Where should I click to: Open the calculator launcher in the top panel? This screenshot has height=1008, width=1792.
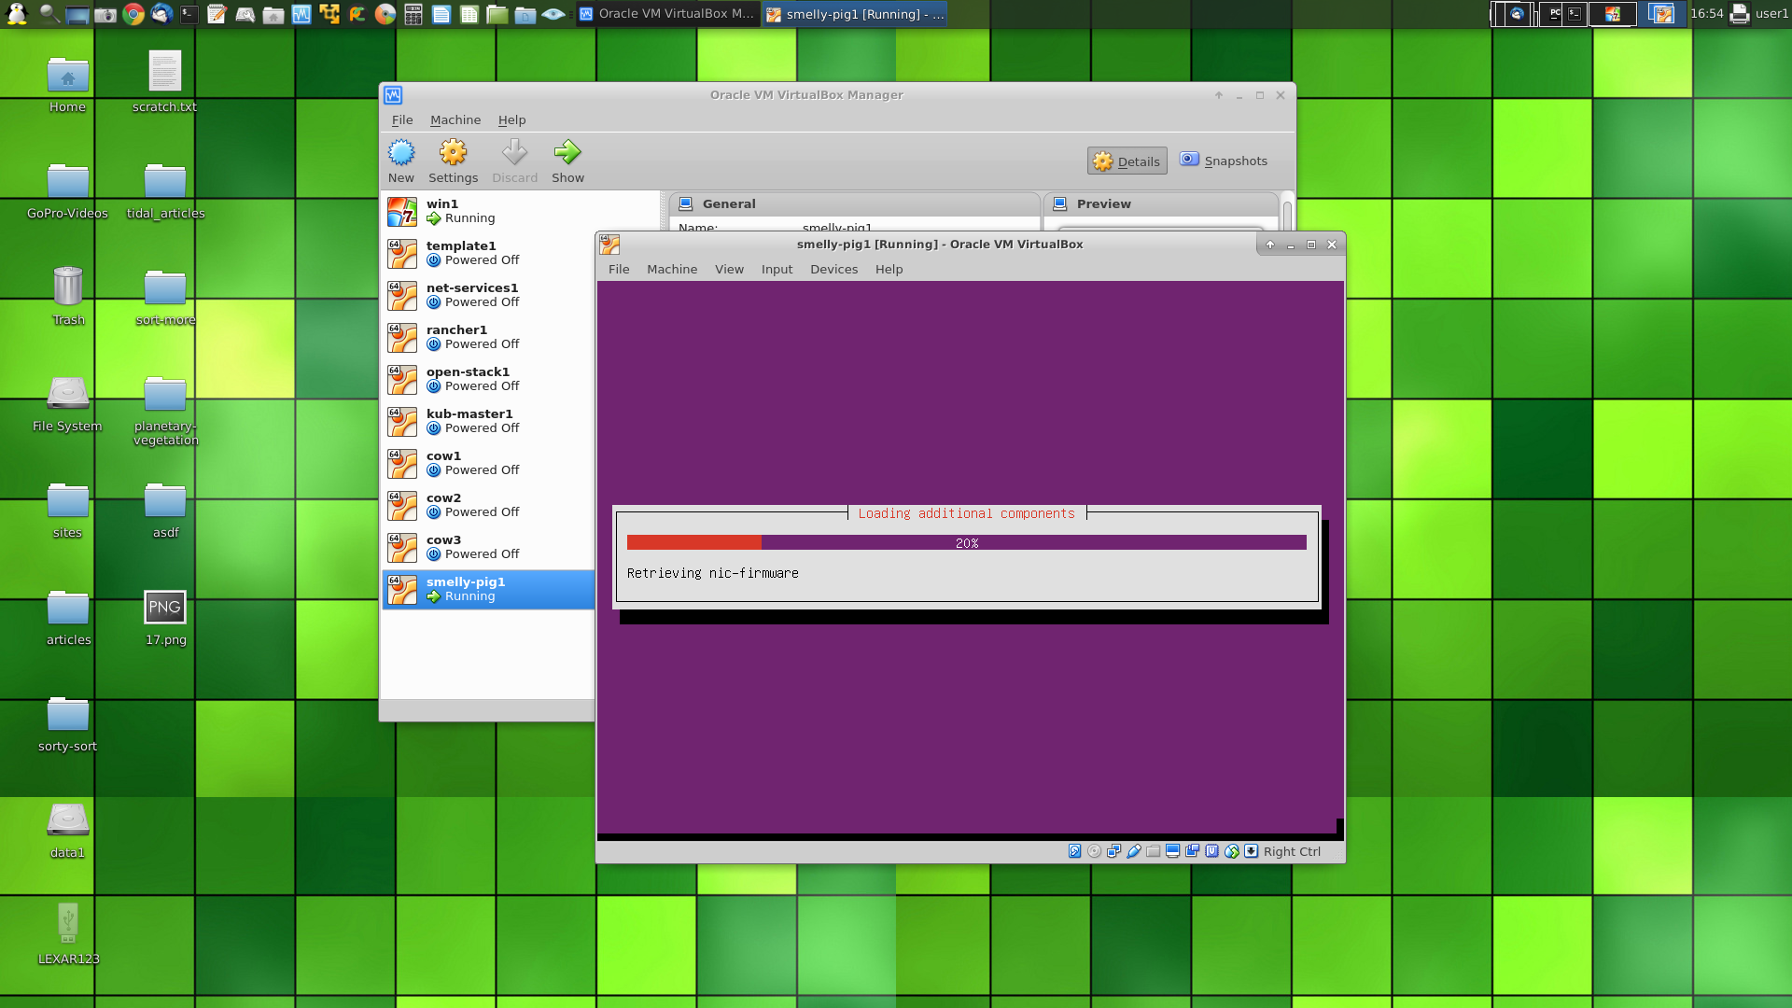click(x=413, y=14)
